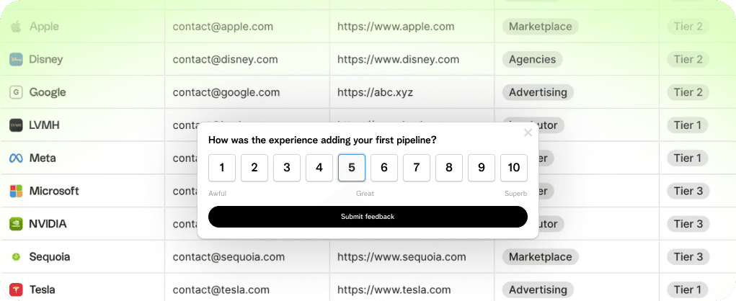Open the https://www.disney.com link

point(398,60)
